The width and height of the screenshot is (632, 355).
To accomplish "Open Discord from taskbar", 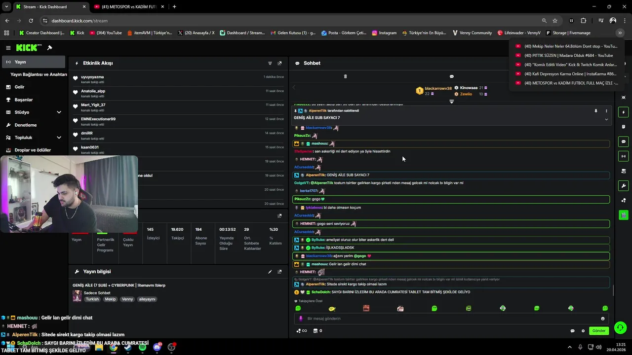I will (157, 347).
